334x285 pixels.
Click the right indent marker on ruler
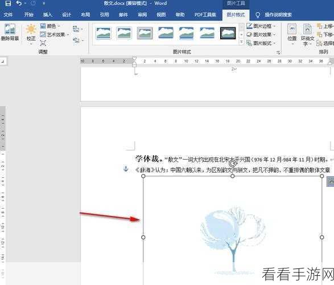click(330, 63)
